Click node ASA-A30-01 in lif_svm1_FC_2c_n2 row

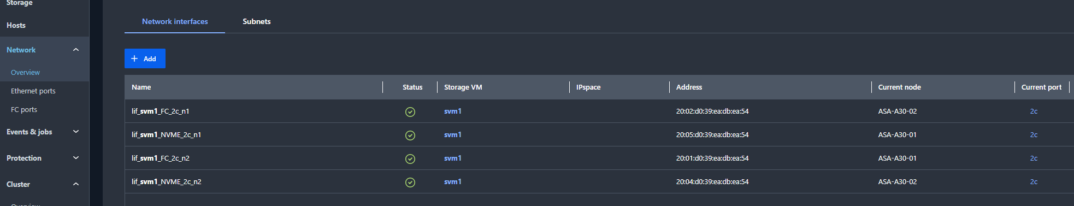(898, 158)
